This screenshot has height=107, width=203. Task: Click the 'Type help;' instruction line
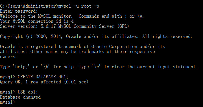click(99, 67)
